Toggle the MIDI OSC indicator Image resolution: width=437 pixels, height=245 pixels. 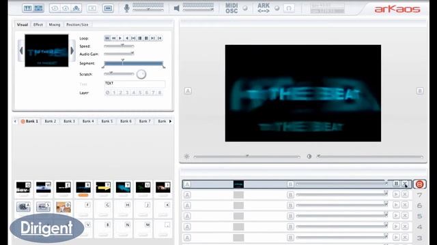(x=245, y=8)
